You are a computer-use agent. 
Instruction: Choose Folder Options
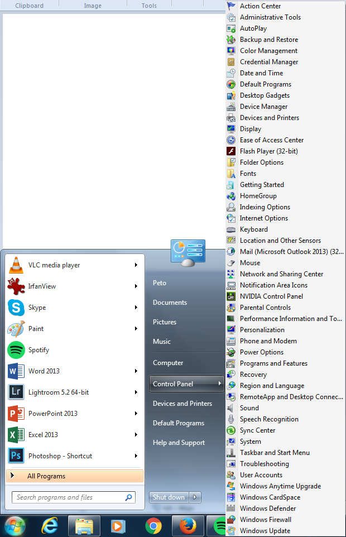point(285,162)
